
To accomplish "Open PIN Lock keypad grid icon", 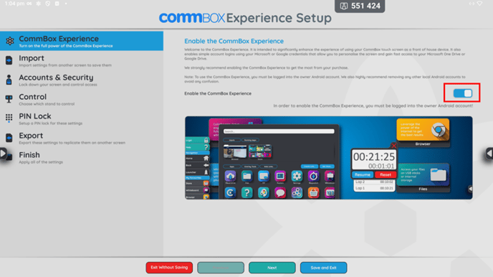I will tap(9, 118).
